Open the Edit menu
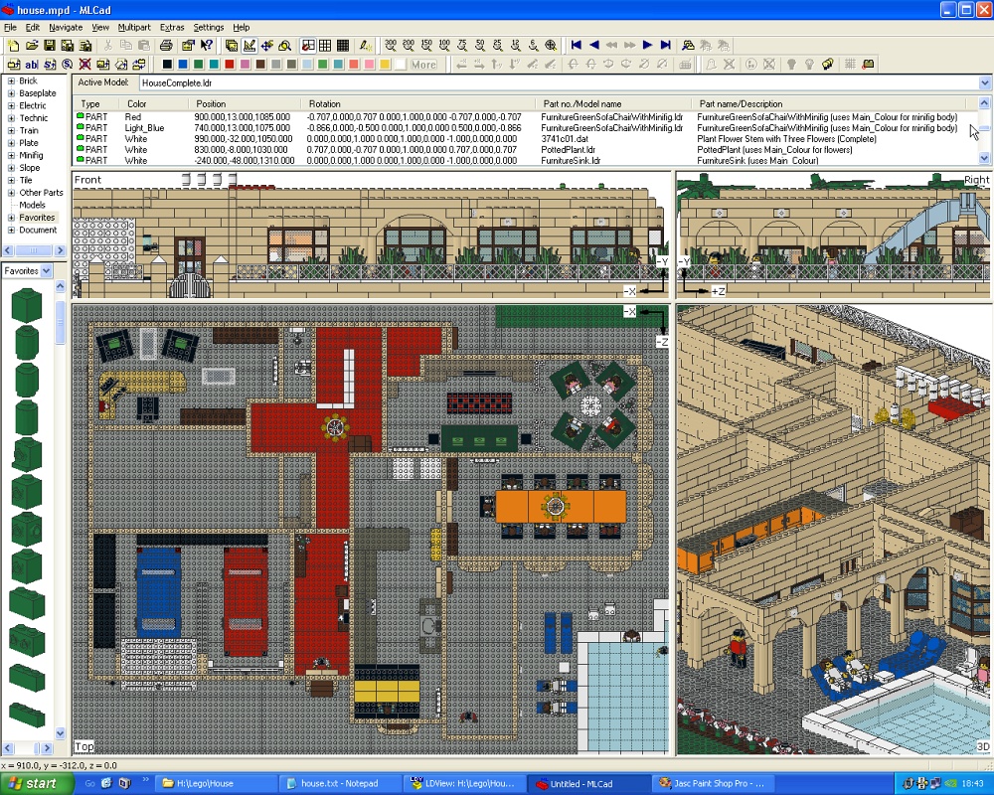 33,27
